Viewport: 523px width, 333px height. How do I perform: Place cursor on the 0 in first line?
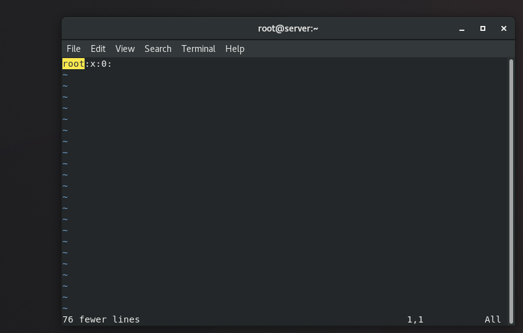[x=104, y=64]
